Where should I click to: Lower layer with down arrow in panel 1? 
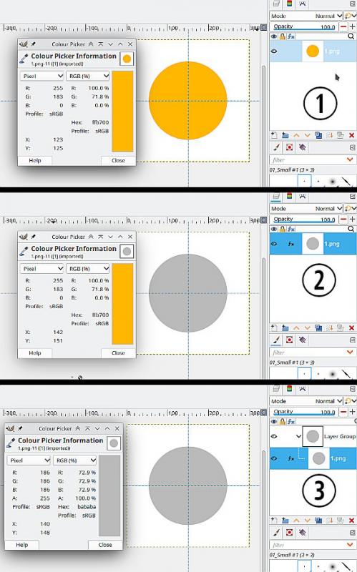tap(307, 135)
